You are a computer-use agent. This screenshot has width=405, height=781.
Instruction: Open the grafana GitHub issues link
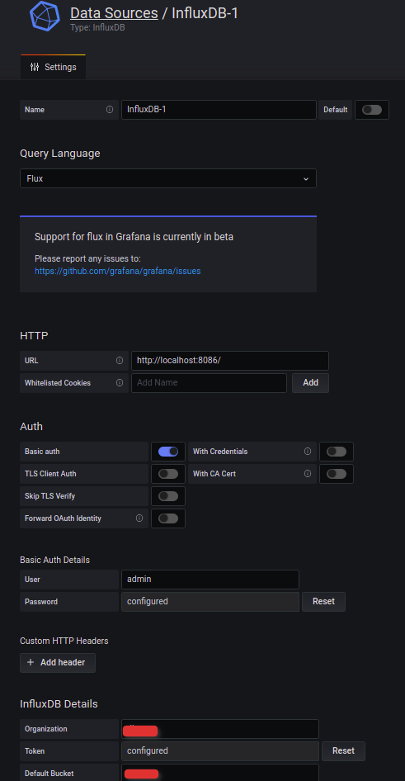click(117, 272)
